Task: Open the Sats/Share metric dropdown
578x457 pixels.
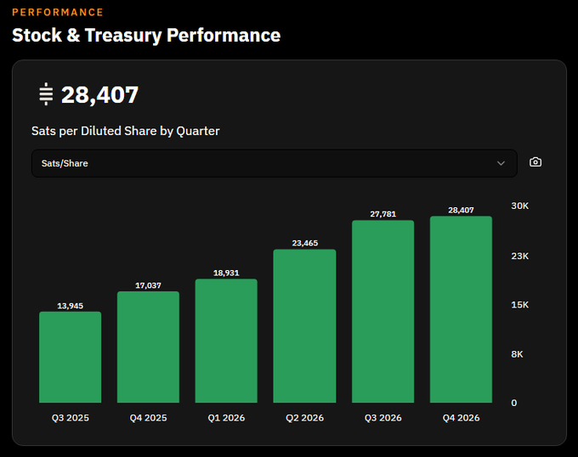Action: tap(275, 163)
